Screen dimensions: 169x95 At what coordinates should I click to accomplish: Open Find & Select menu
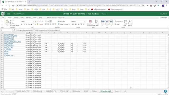click(130, 23)
